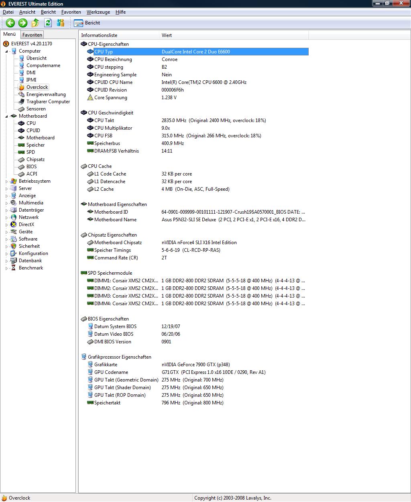Open the Ansicht menu
Screen dimensions: 411x502
27,12
